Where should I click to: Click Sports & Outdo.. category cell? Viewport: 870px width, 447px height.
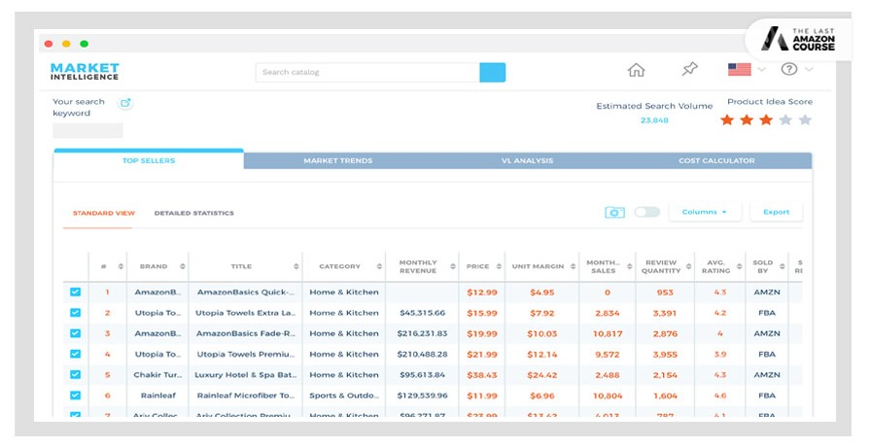click(344, 395)
